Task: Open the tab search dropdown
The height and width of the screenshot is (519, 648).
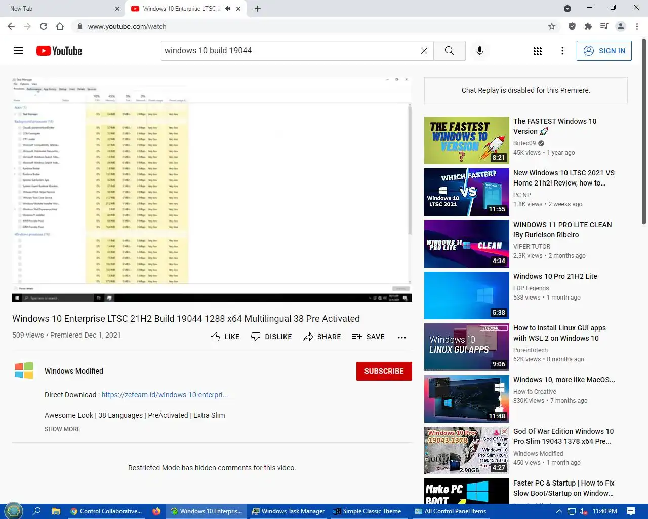Action: tap(568, 9)
